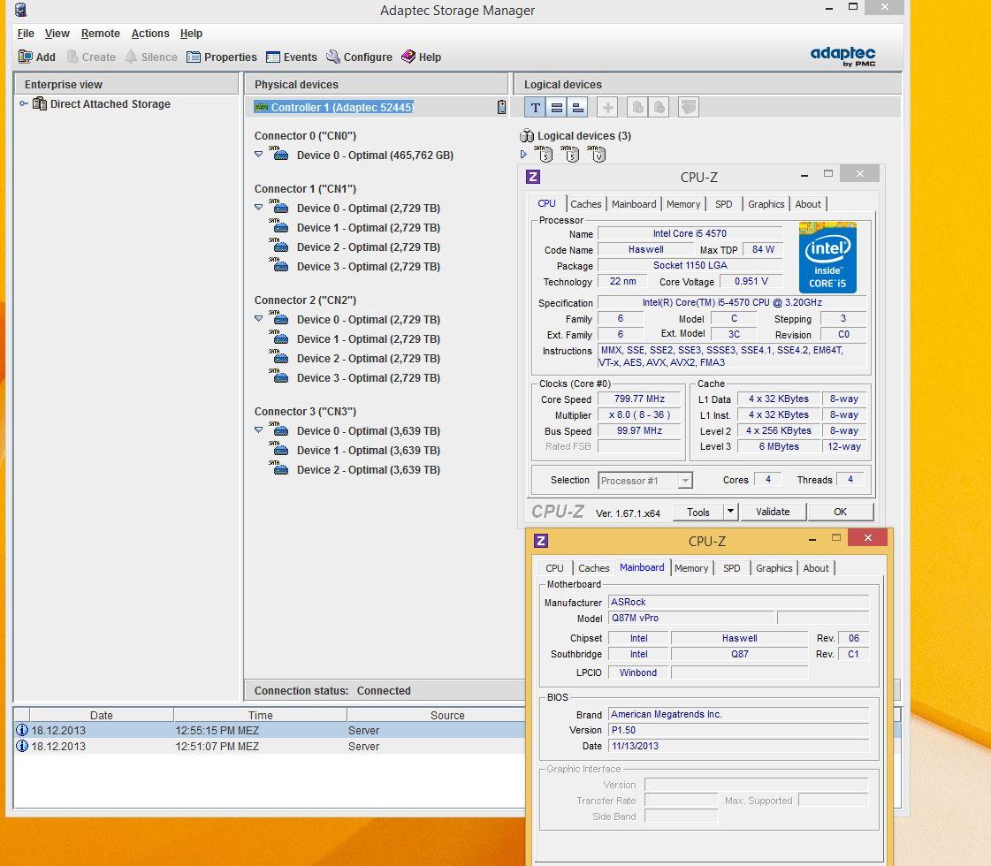This screenshot has height=866, width=991.
Task: Click the grayed cache icon in Logical devices
Action: [689, 108]
